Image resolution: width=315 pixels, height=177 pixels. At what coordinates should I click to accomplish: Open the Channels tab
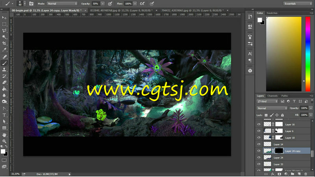272,96
